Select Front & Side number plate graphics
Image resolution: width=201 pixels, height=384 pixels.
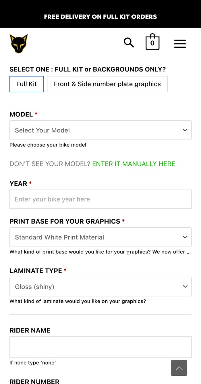click(x=107, y=84)
